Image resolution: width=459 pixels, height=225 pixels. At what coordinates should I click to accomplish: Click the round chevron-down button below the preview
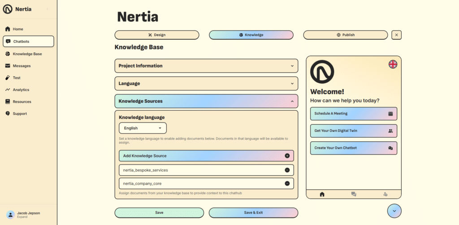point(394,211)
